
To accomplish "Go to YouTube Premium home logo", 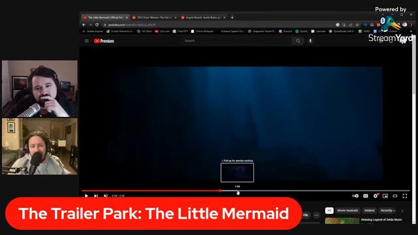I will coord(104,40).
